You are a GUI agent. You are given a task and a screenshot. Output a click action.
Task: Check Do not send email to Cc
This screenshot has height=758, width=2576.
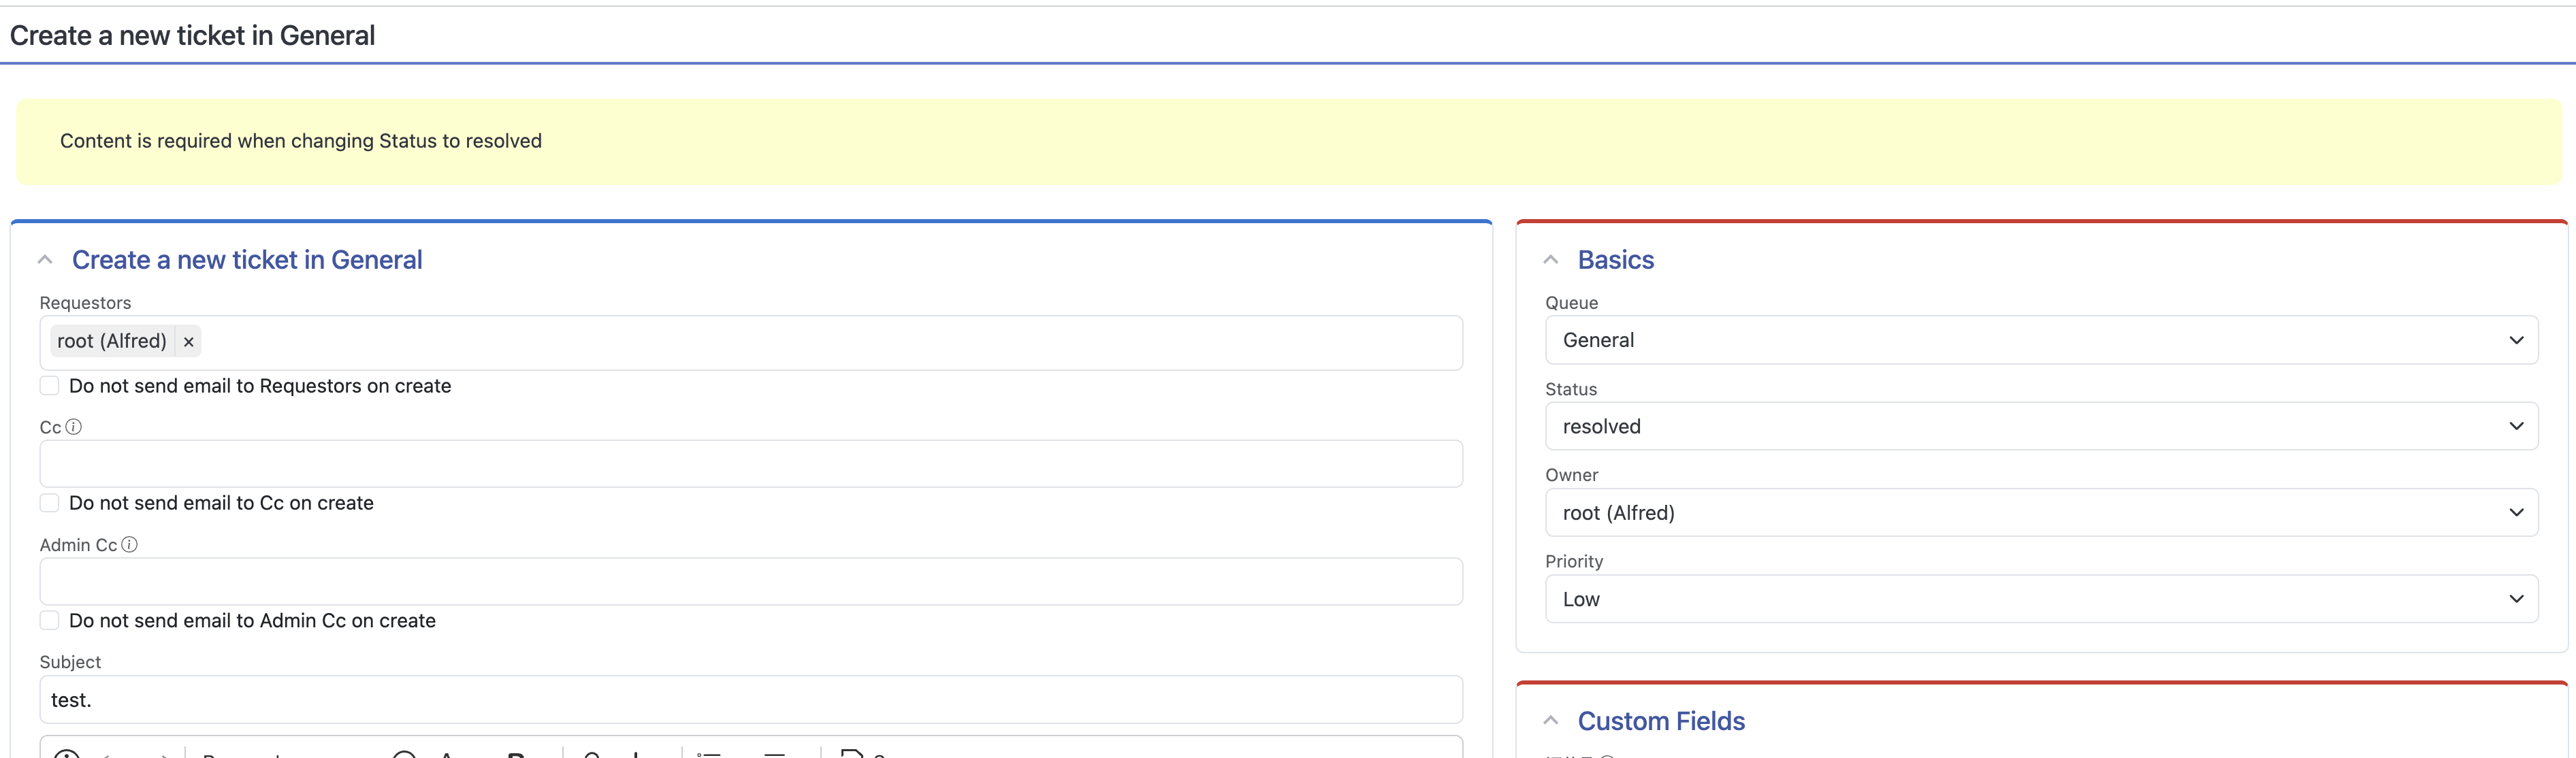(50, 503)
